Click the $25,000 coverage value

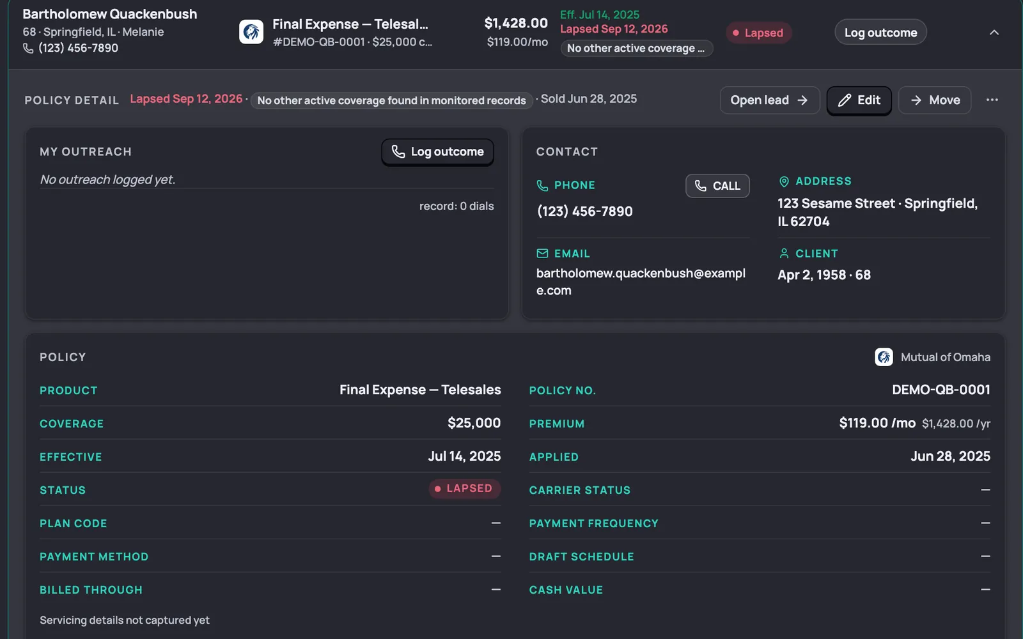point(474,423)
